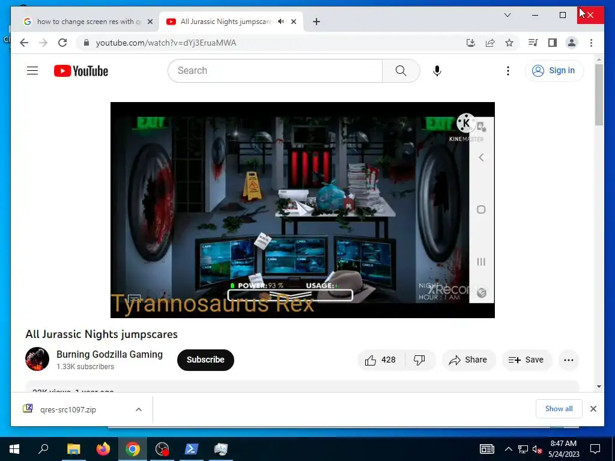Subscribe to the channel
The width and height of the screenshot is (615, 461).
point(205,360)
